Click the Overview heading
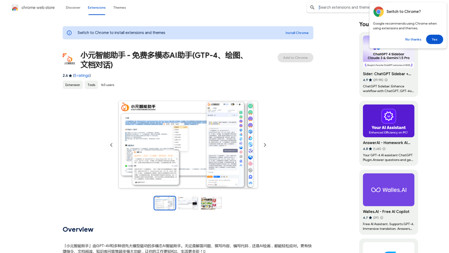Image resolution: width=449 pixels, height=253 pixels. [78, 230]
